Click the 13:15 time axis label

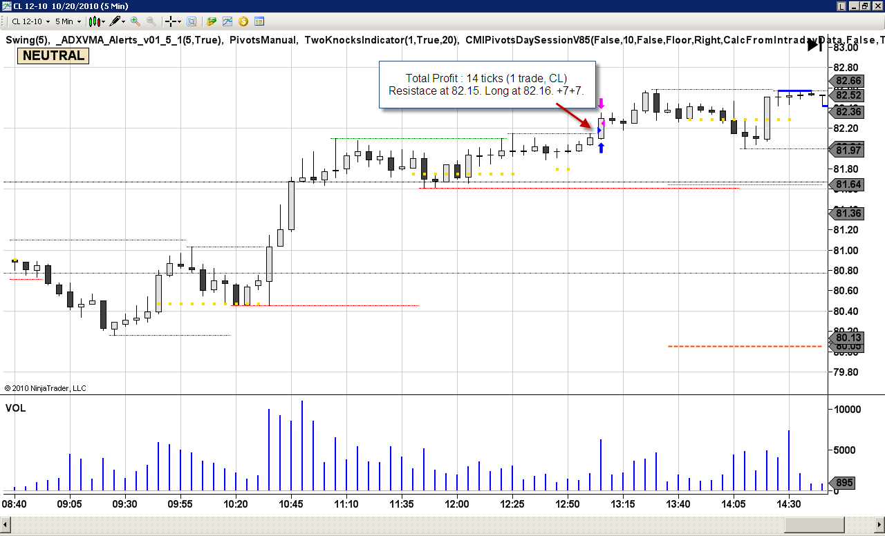coord(623,504)
